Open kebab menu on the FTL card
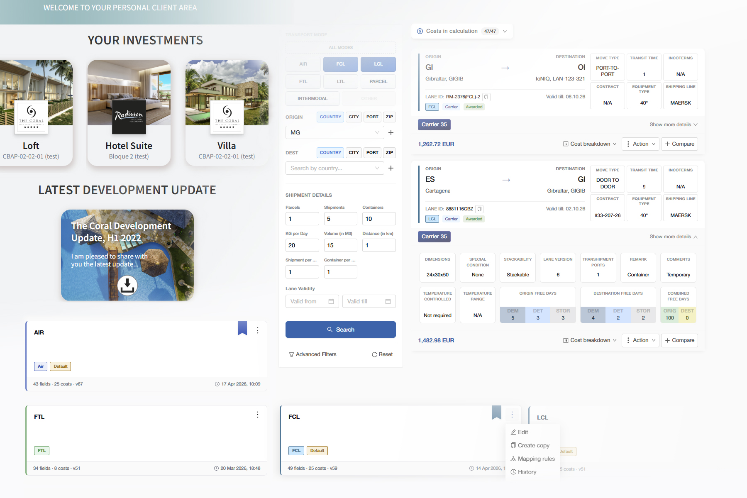 258,415
